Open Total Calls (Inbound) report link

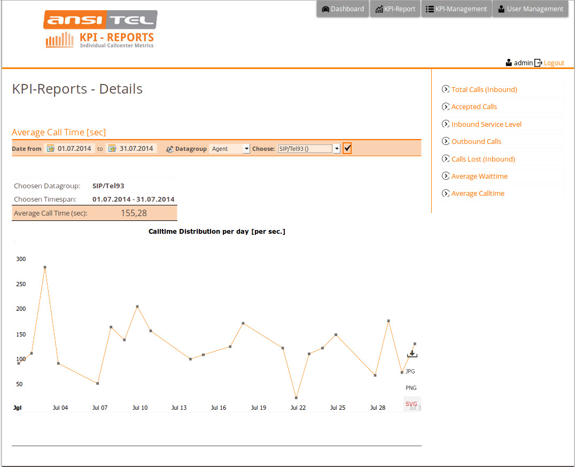point(484,89)
